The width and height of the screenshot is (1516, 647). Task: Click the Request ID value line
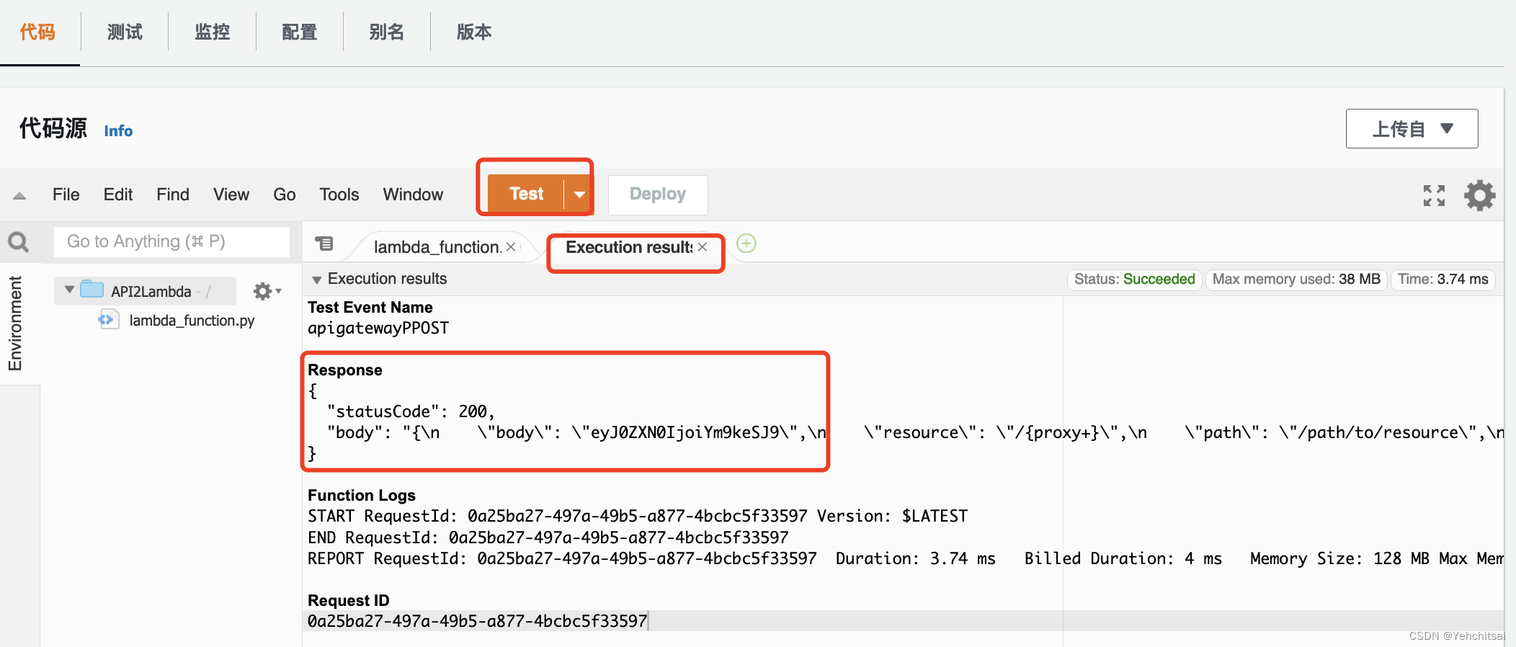477,621
